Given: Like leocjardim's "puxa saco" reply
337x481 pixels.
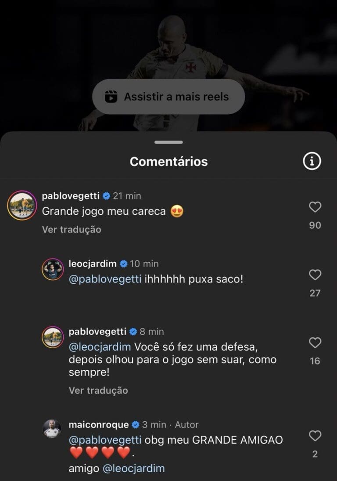Looking at the screenshot, I should 315,275.
